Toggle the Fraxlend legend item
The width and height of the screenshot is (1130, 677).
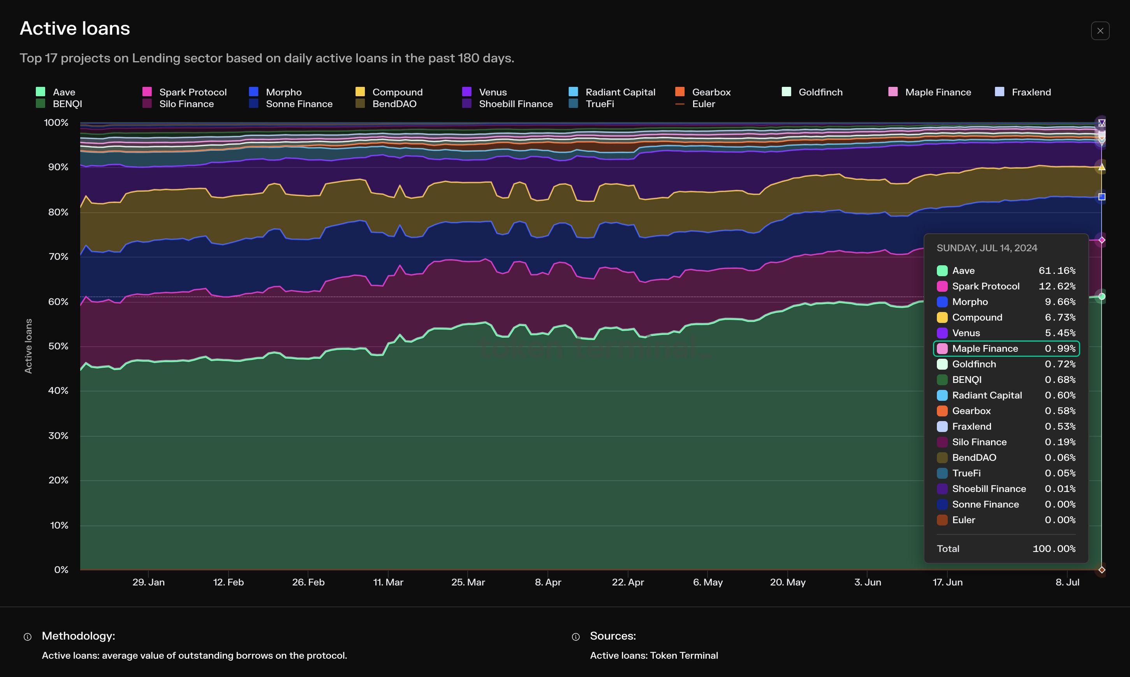[1031, 92]
